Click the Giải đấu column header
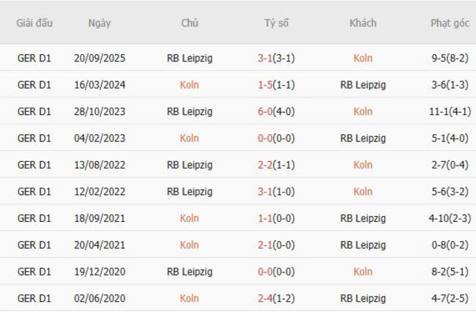Image resolution: width=476 pixels, height=312 pixels. click(34, 23)
